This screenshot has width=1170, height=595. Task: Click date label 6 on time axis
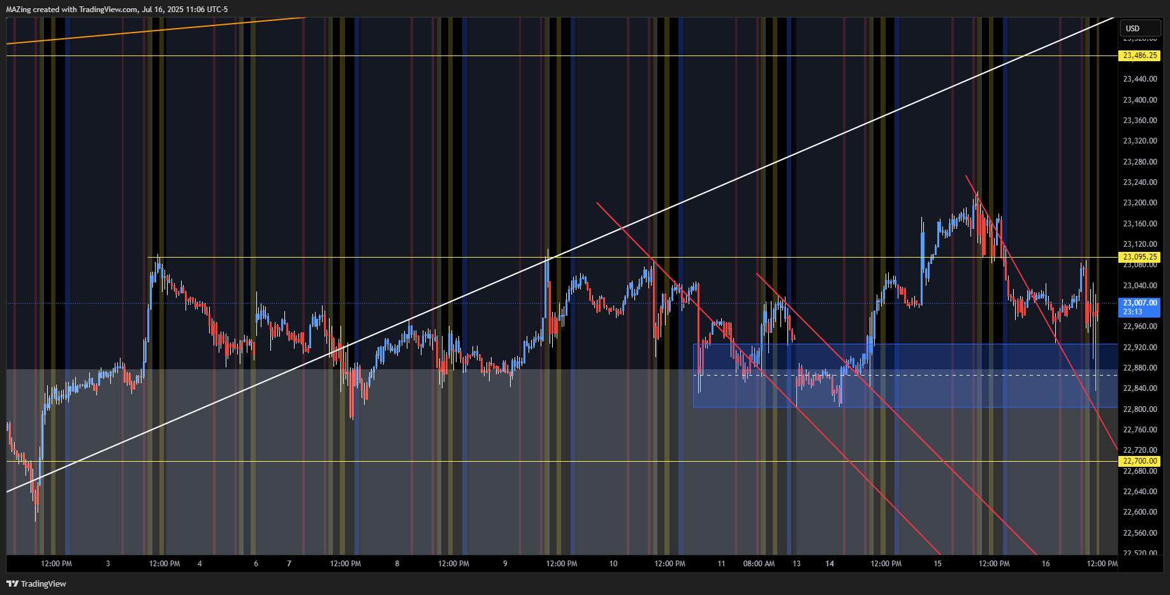(256, 564)
